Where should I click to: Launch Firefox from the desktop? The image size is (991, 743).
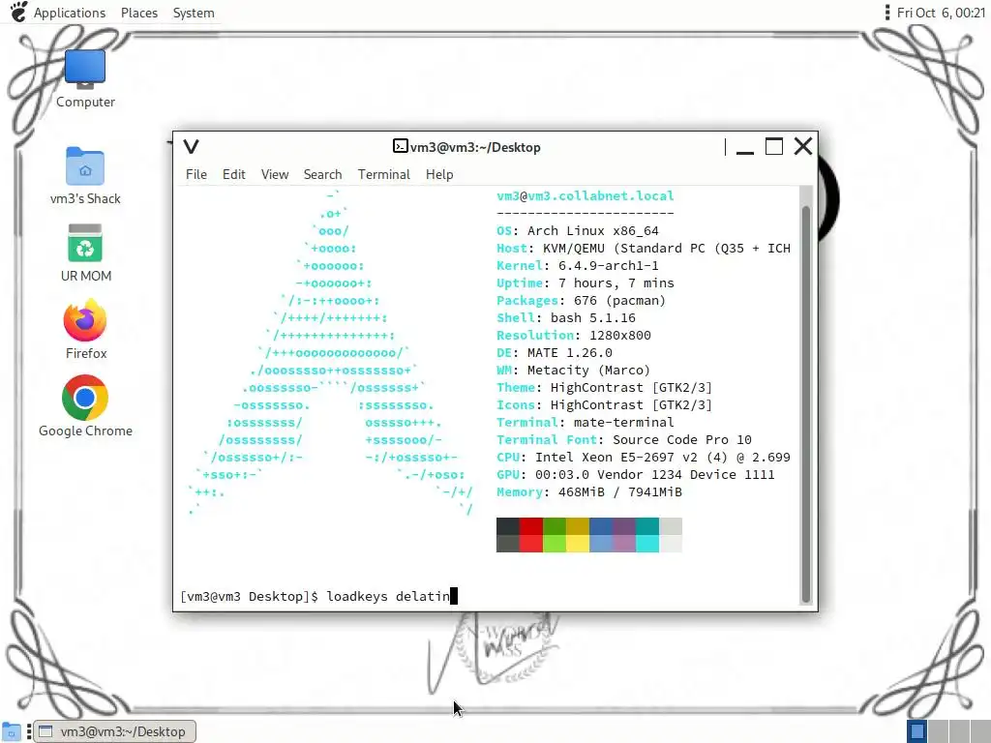pos(85,330)
